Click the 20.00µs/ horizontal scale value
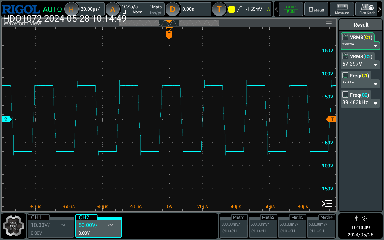 [x=90, y=9]
